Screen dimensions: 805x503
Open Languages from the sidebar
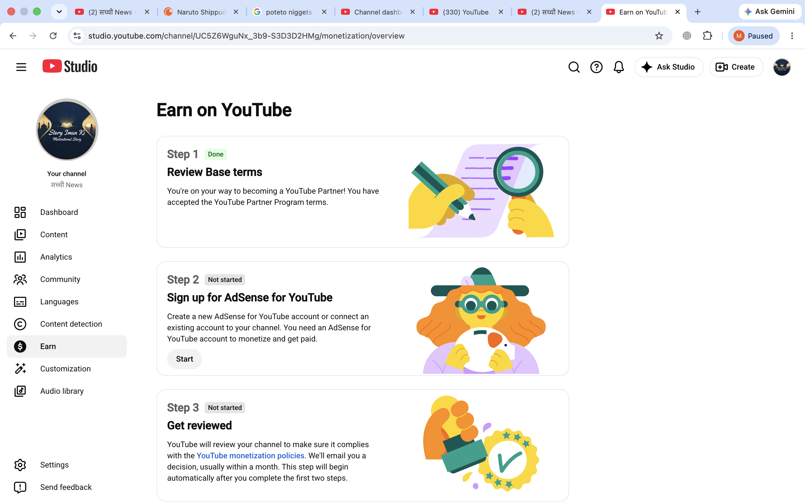click(67, 302)
